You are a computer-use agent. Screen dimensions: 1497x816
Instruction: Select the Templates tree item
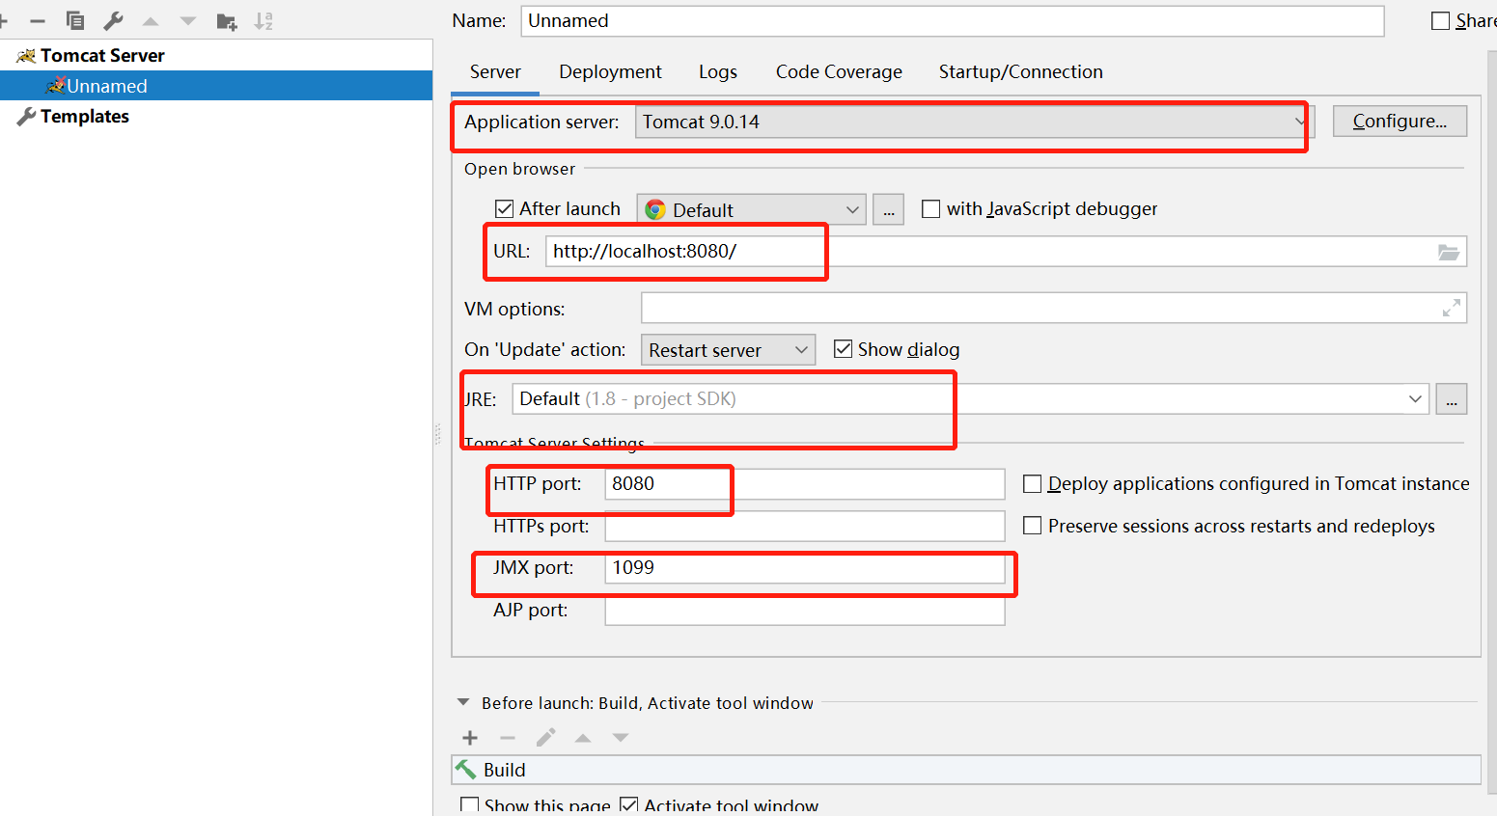[85, 117]
